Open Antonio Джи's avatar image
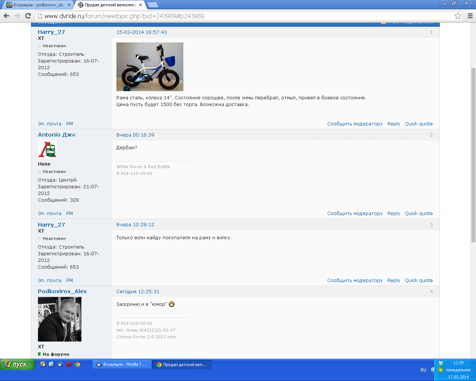 tap(47, 149)
